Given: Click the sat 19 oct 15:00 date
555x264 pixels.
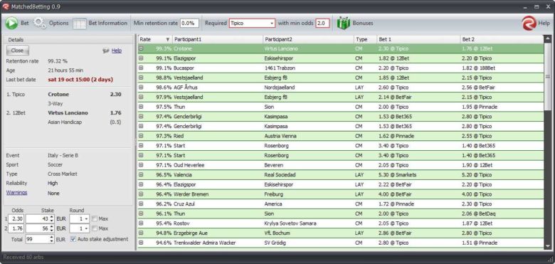Looking at the screenshot, I should pos(80,79).
